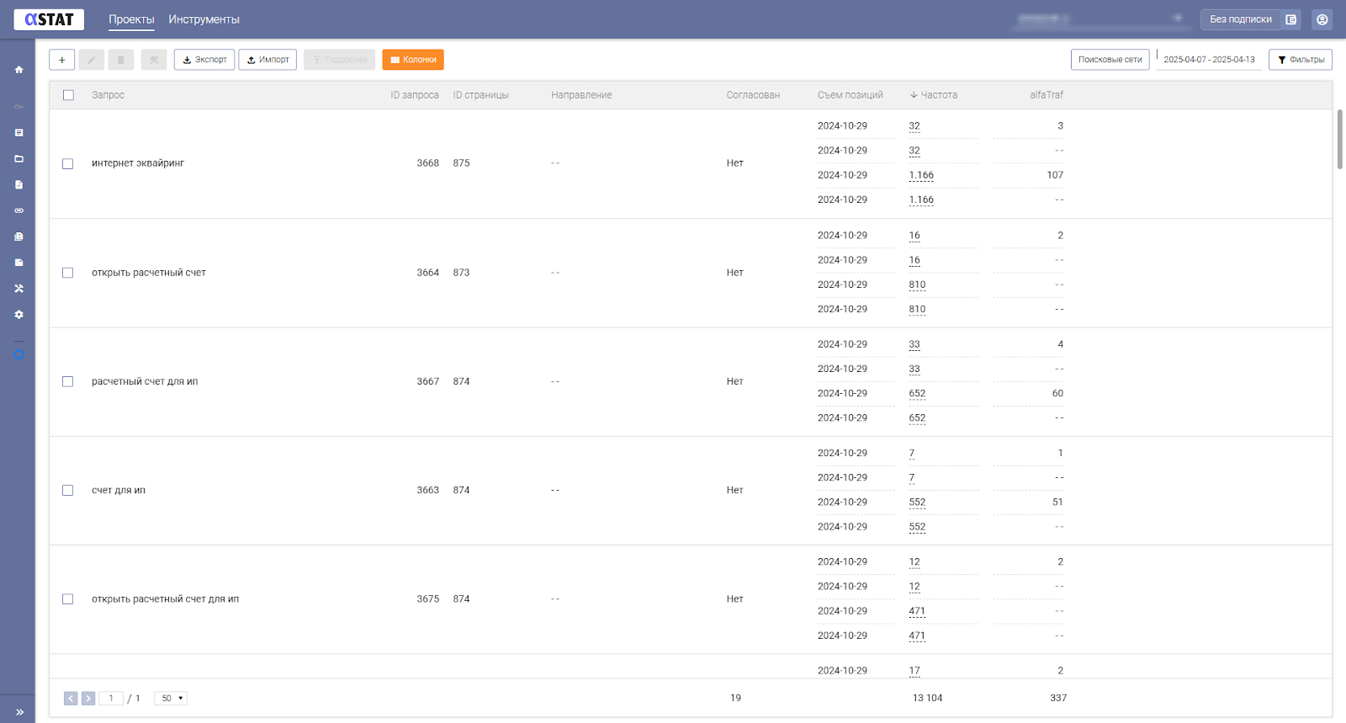Click the trash delete button
The height and width of the screenshot is (723, 1346).
point(121,60)
